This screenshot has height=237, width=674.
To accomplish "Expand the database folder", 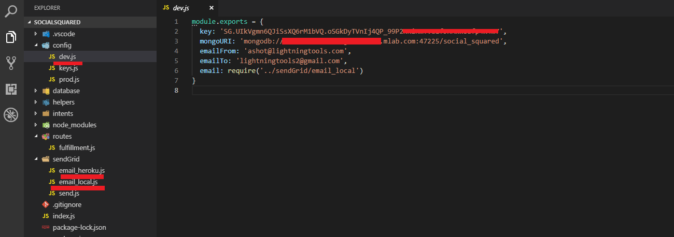I will pyautogui.click(x=36, y=91).
